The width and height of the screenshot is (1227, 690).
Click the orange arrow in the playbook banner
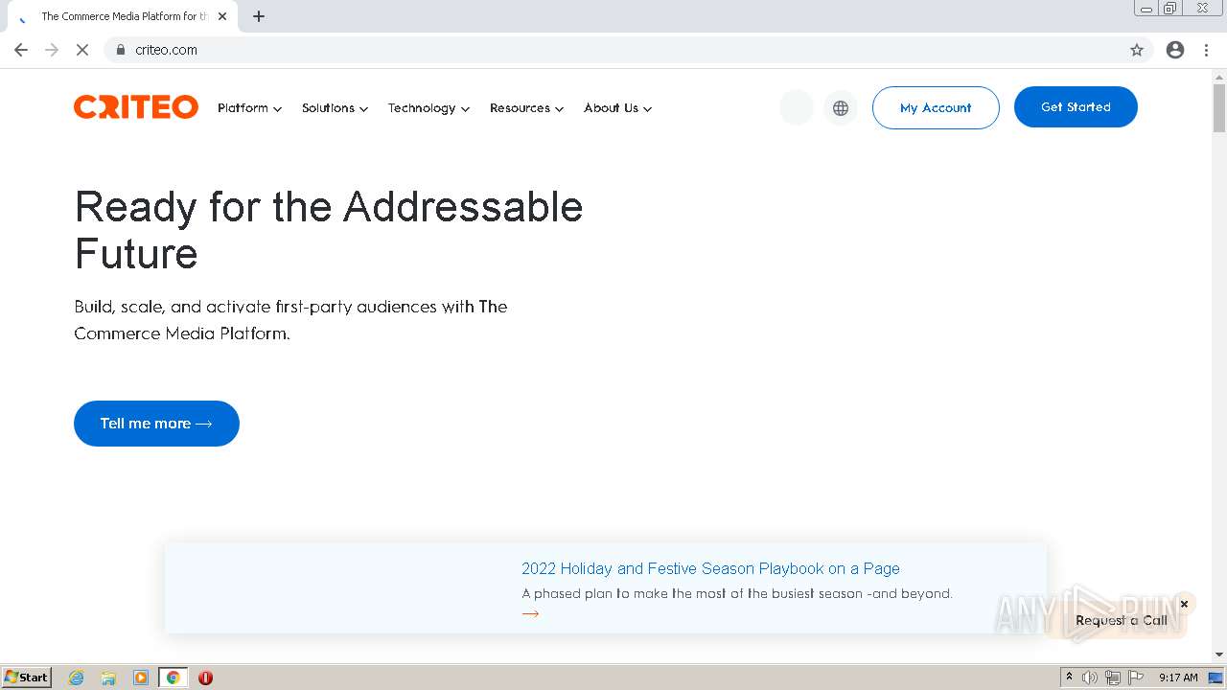[x=530, y=613]
